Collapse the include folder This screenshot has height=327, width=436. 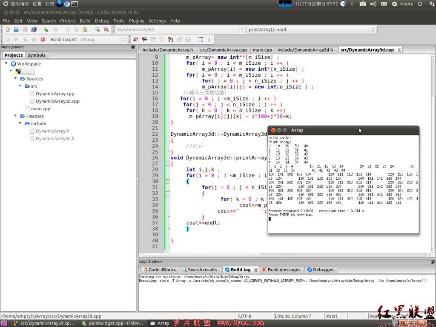(20, 123)
